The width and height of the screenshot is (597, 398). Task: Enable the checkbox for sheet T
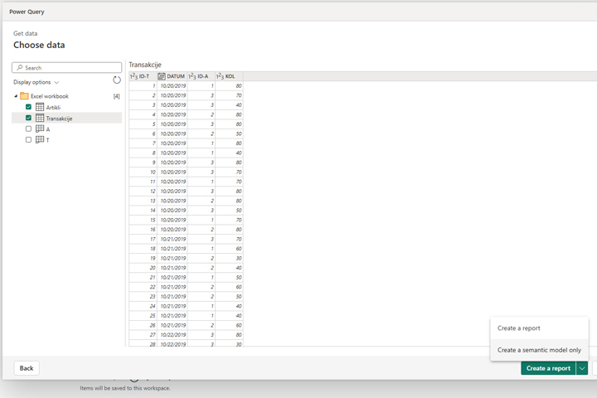tap(29, 140)
